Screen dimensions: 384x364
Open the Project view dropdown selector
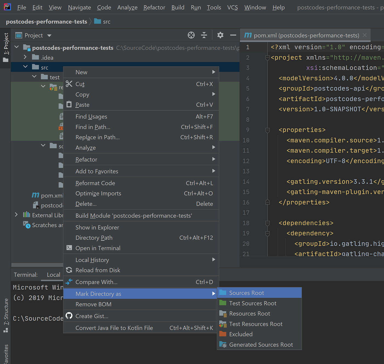[49, 35]
